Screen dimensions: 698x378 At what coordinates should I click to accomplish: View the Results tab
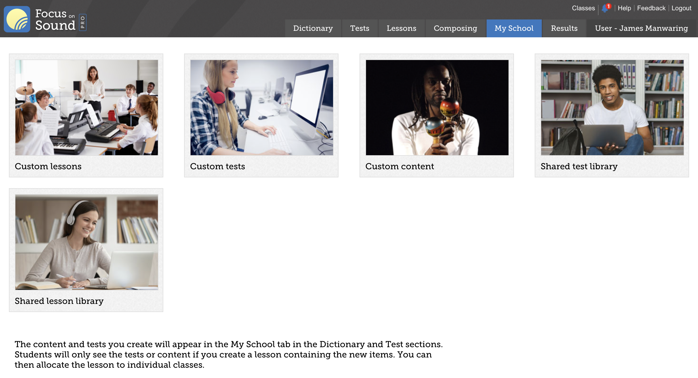point(564,28)
